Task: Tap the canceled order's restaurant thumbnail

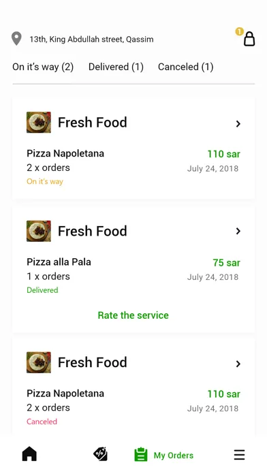Action: click(39, 362)
